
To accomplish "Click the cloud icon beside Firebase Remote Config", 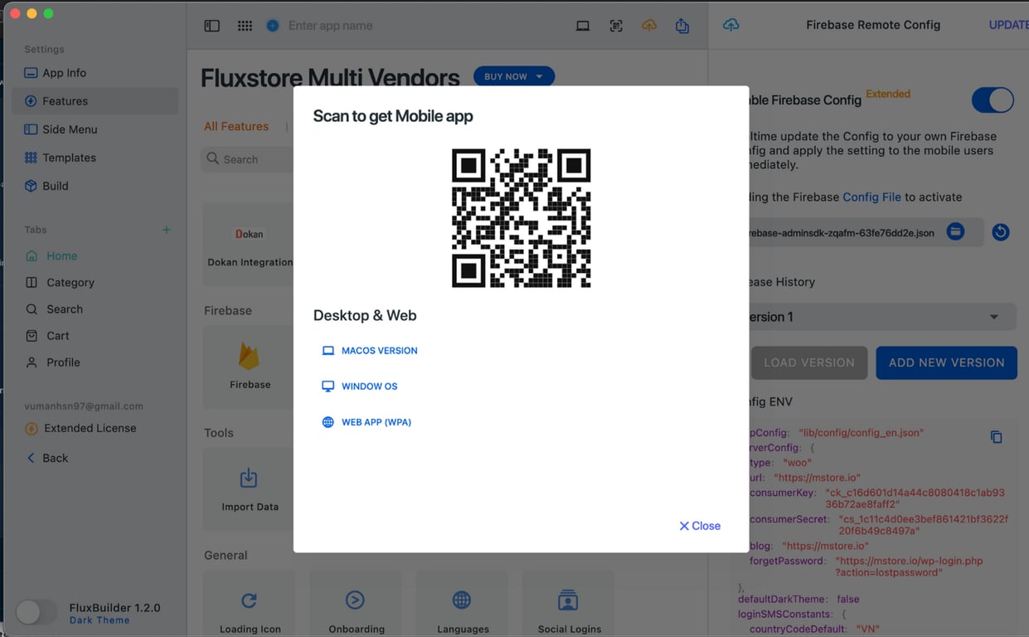I will (731, 25).
